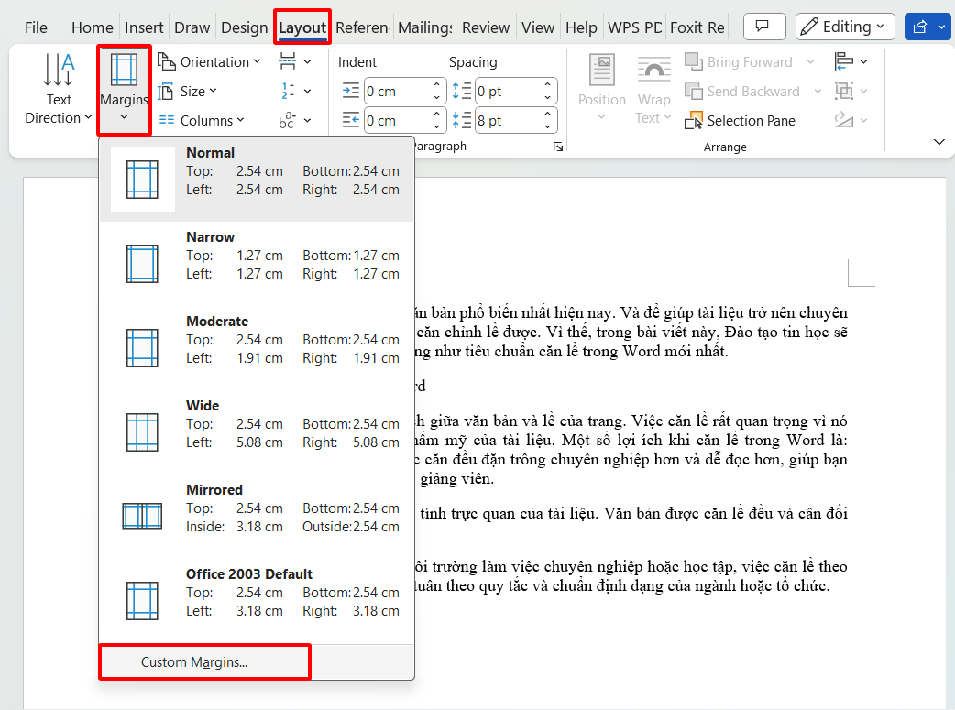Switch to the Review tab
The width and height of the screenshot is (955, 710).
(486, 27)
